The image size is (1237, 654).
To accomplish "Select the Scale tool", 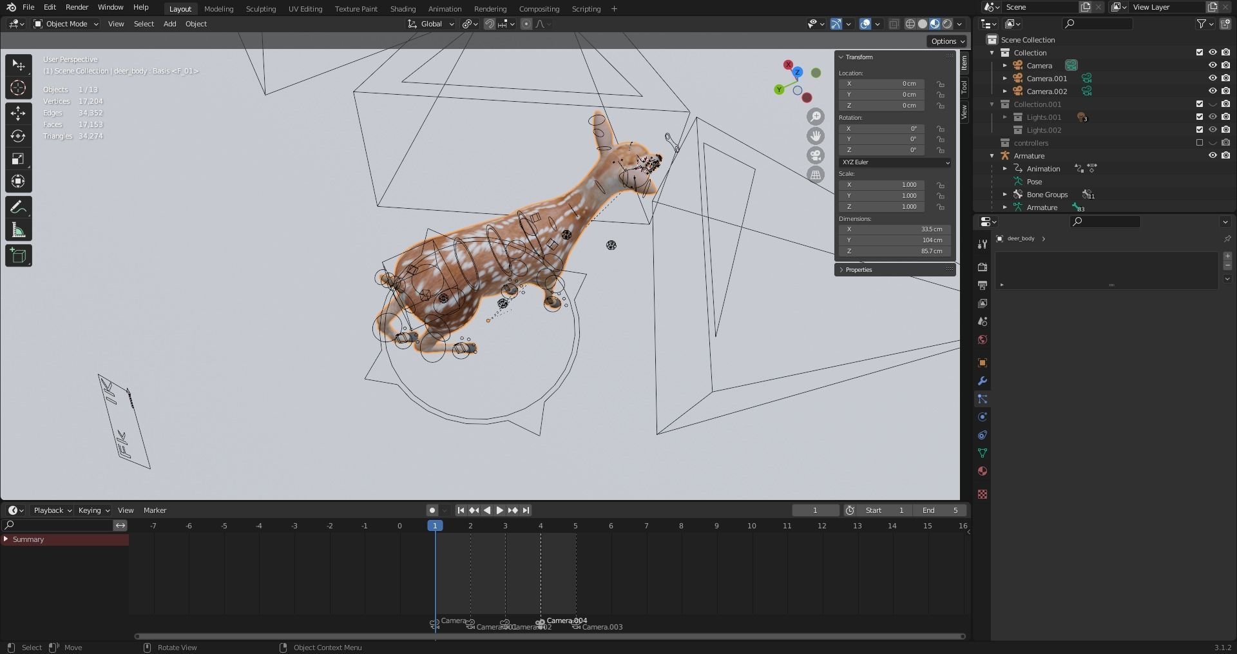I will pyautogui.click(x=19, y=159).
